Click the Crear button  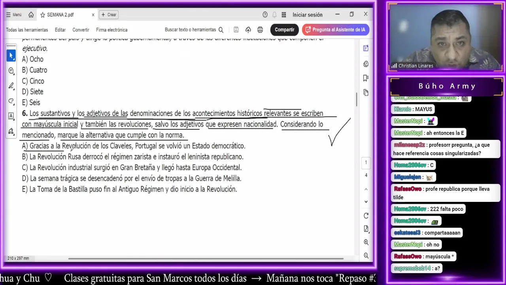coord(109,15)
